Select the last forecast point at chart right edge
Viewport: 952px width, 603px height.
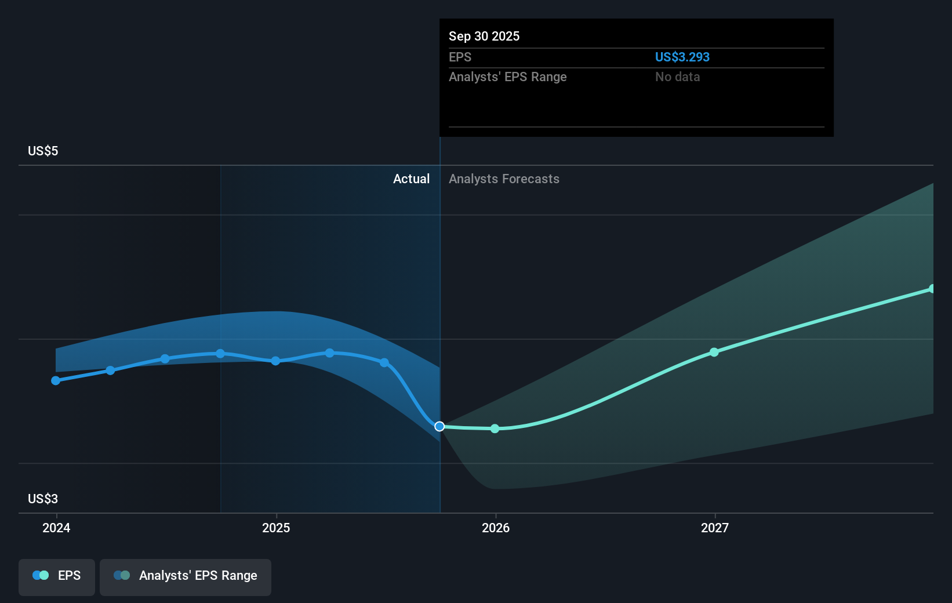pos(932,289)
